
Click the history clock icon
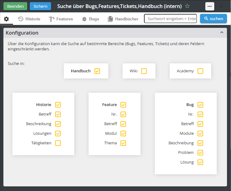click(21, 19)
